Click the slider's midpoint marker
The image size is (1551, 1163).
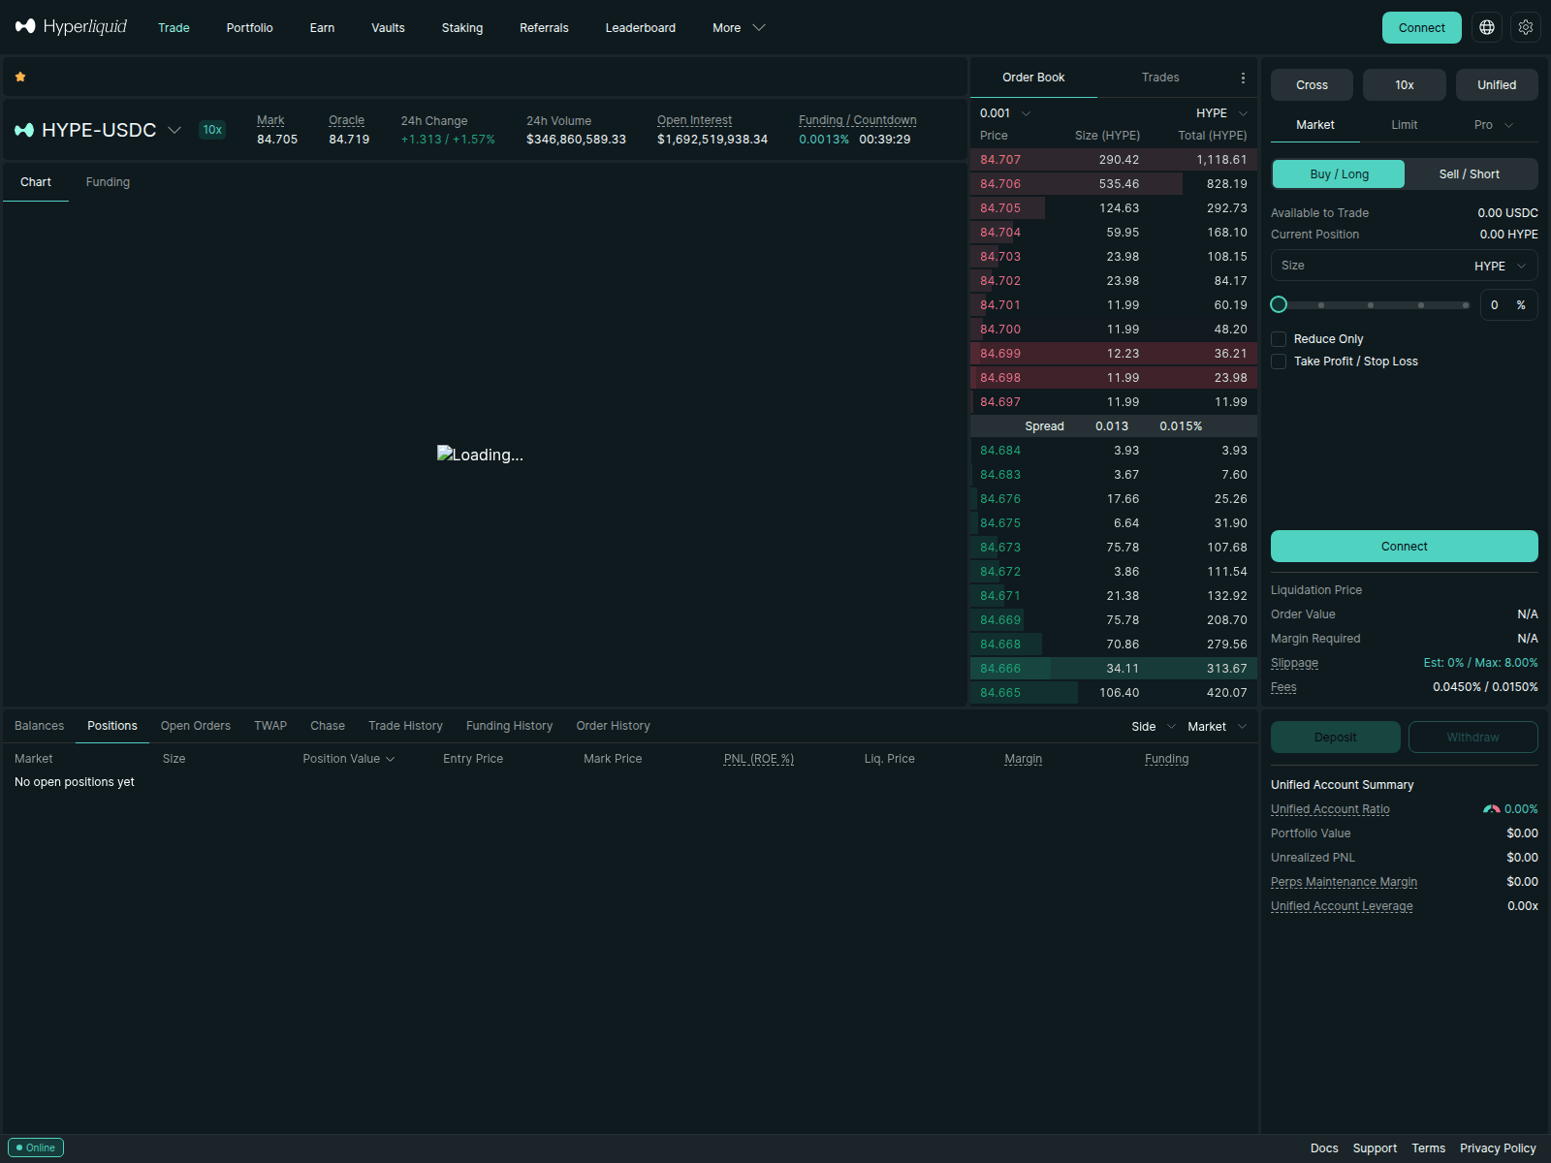[x=1371, y=305]
